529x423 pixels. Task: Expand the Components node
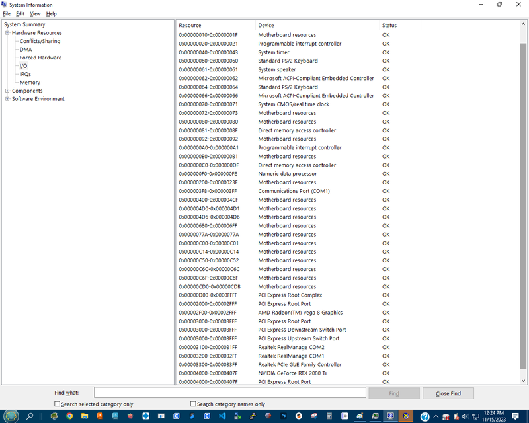click(x=7, y=91)
